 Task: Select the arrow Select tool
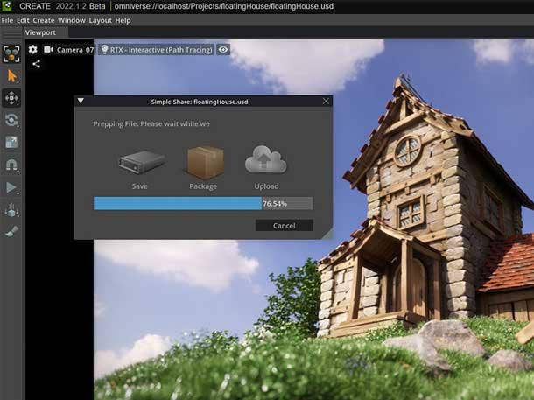[x=11, y=75]
